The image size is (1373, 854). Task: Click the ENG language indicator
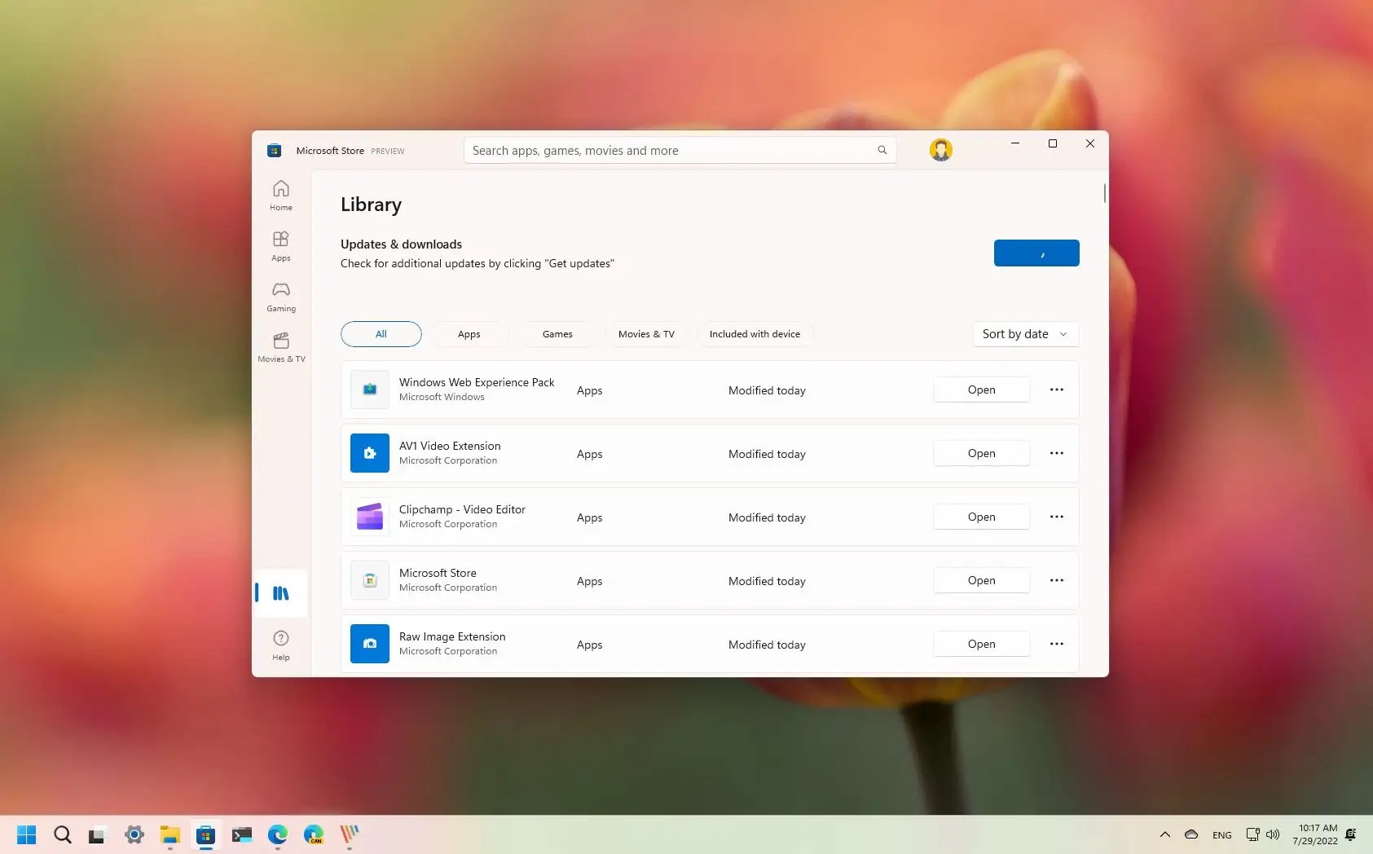[x=1222, y=835]
